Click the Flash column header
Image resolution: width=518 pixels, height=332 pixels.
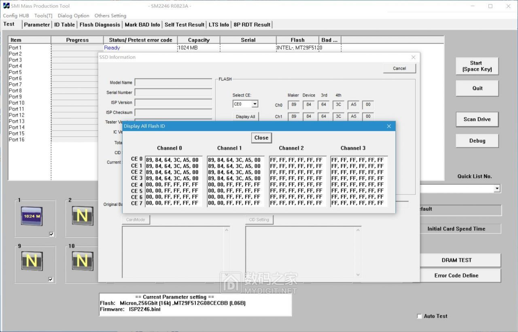tap(297, 40)
